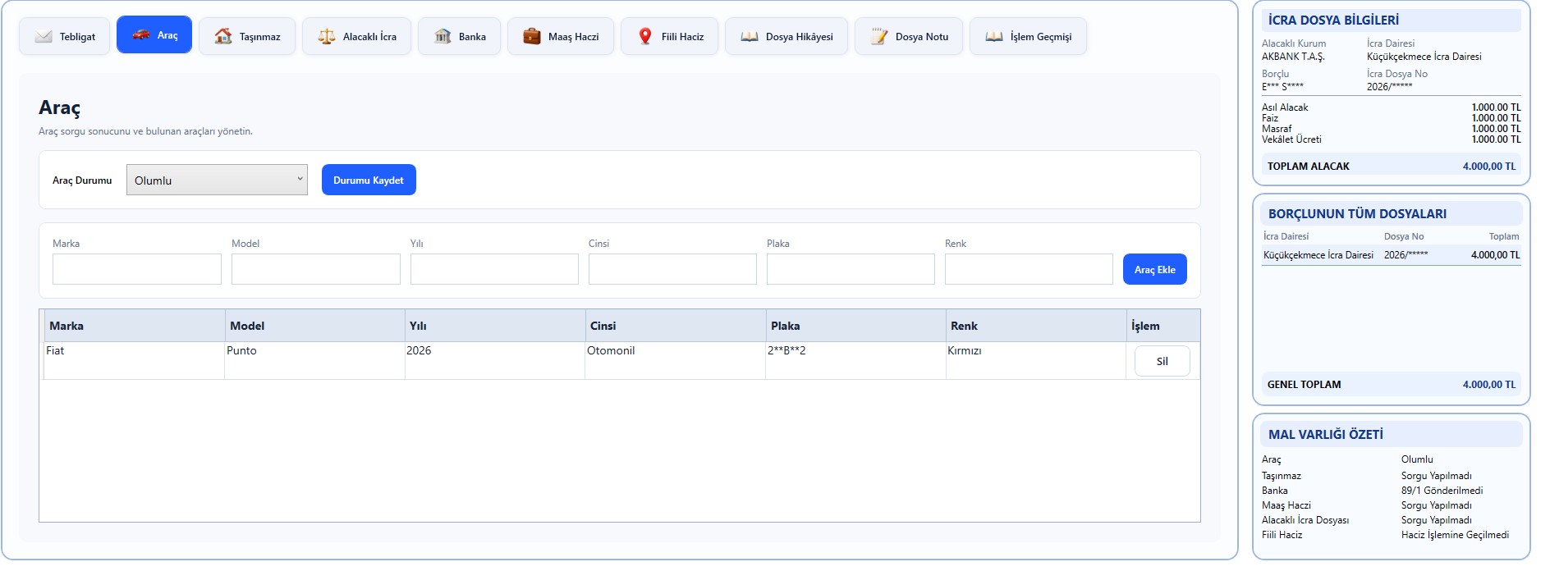Screen dimensions: 1550x571
Task: Focus the Cinsi input field
Action: pos(672,269)
